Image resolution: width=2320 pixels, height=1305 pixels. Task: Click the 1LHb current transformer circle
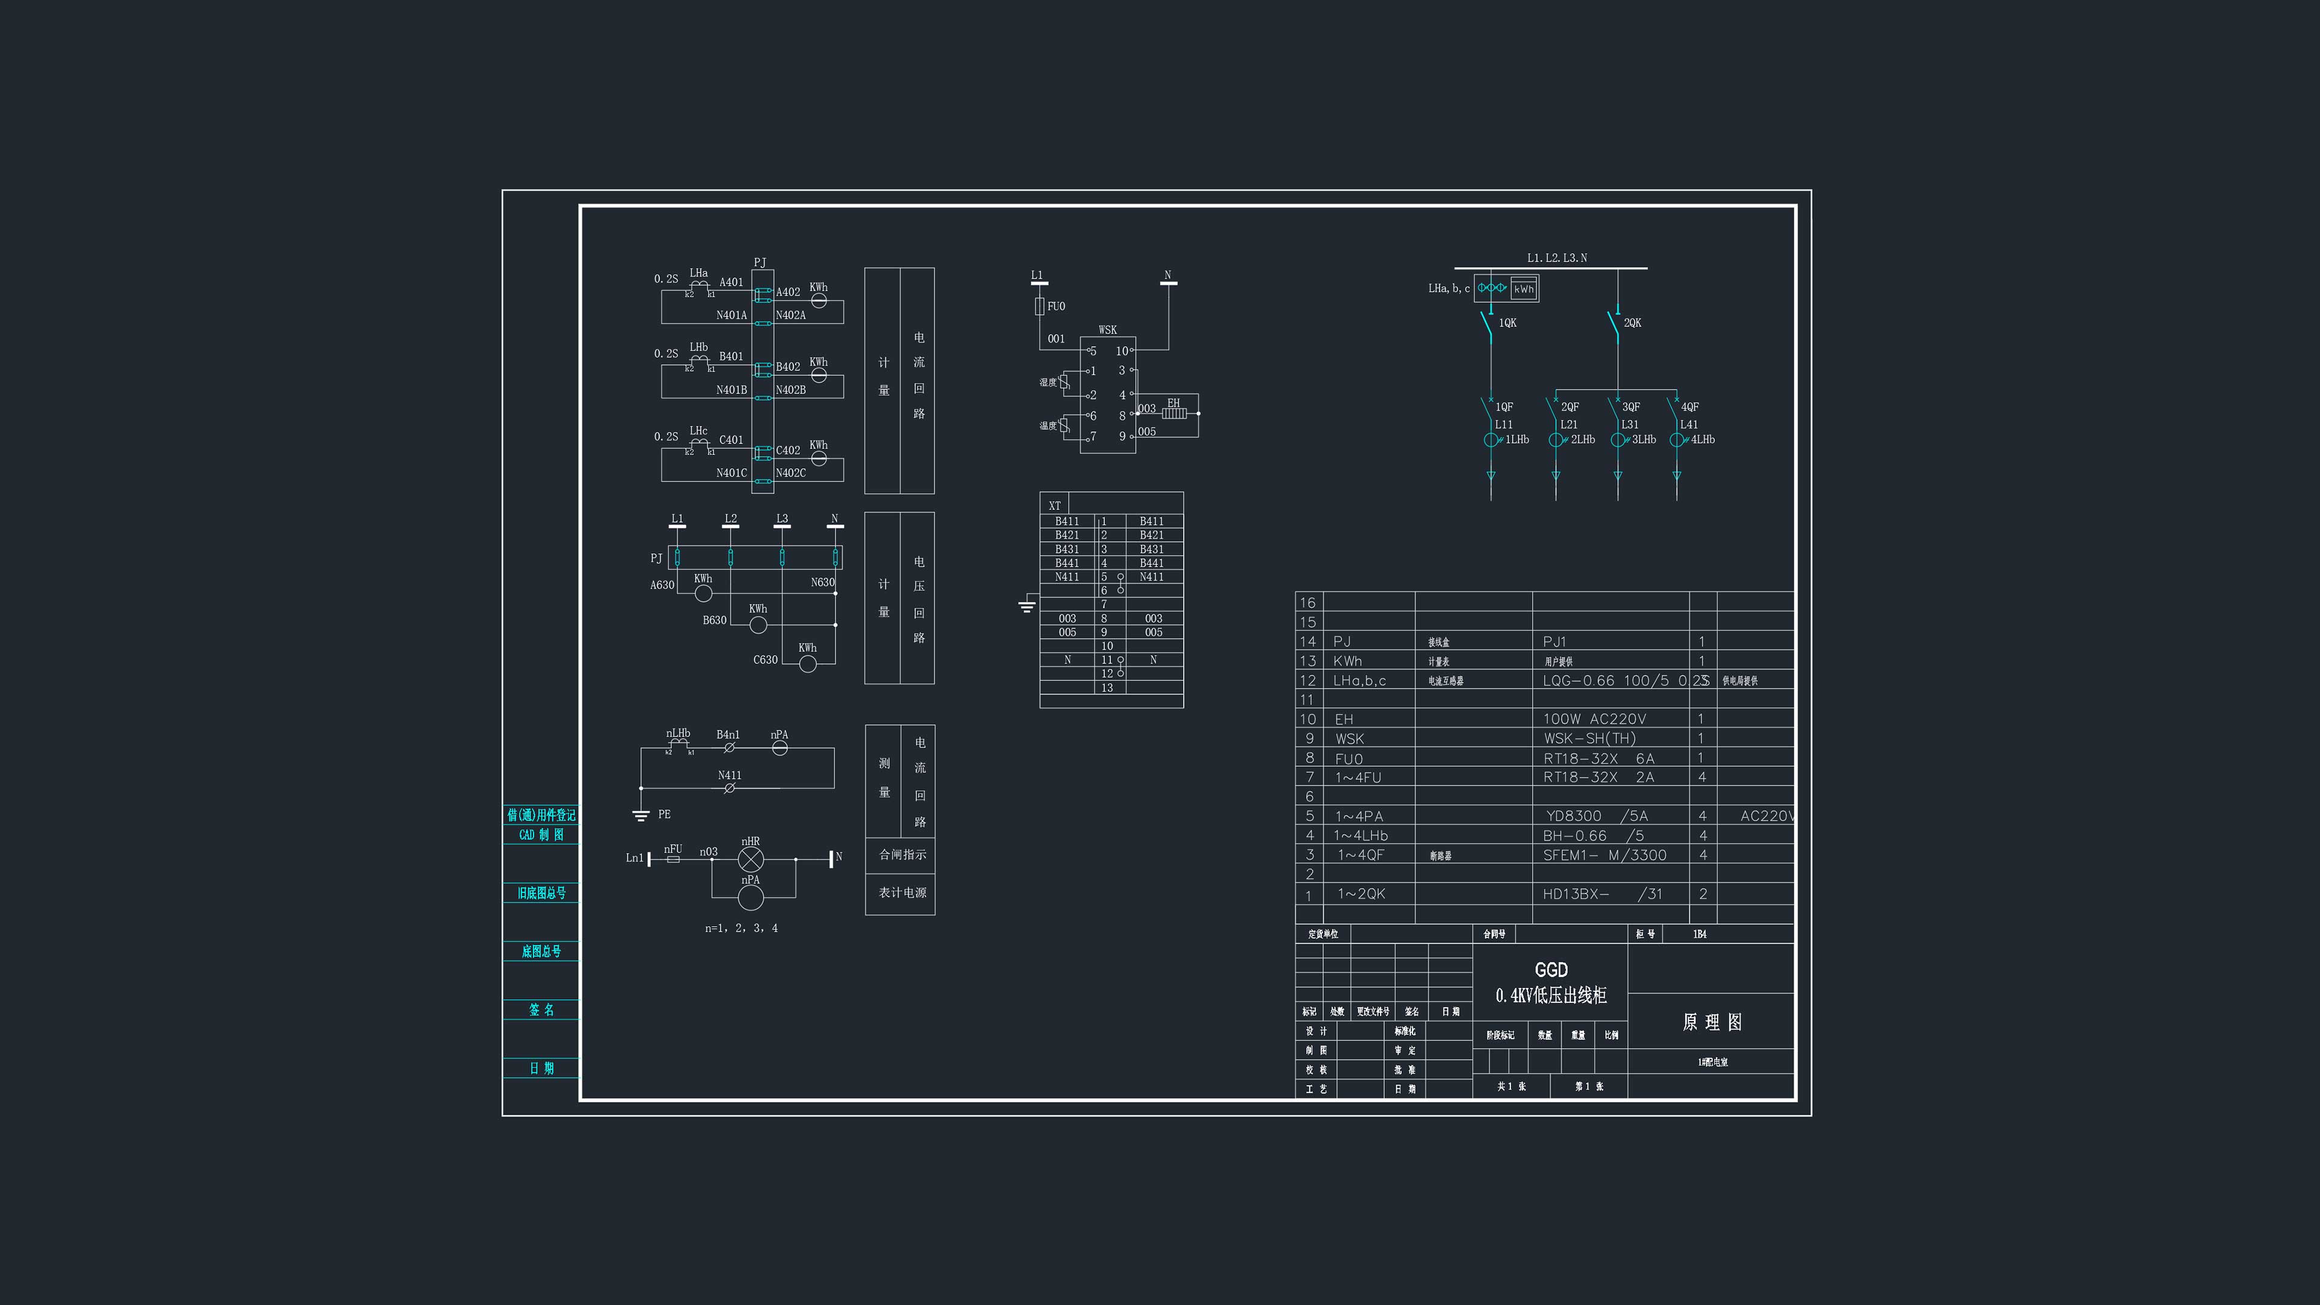tap(1490, 440)
